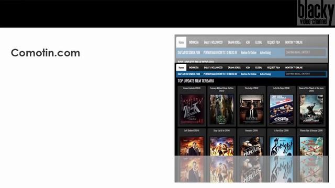335x188 pixels.
Task: Choose DRAMA KOREA in the dark navigation bar
Action: click(234, 67)
